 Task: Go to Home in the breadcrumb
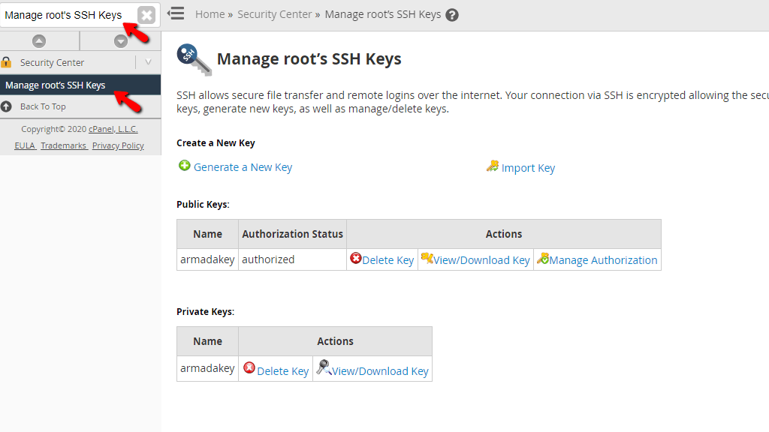pos(210,14)
